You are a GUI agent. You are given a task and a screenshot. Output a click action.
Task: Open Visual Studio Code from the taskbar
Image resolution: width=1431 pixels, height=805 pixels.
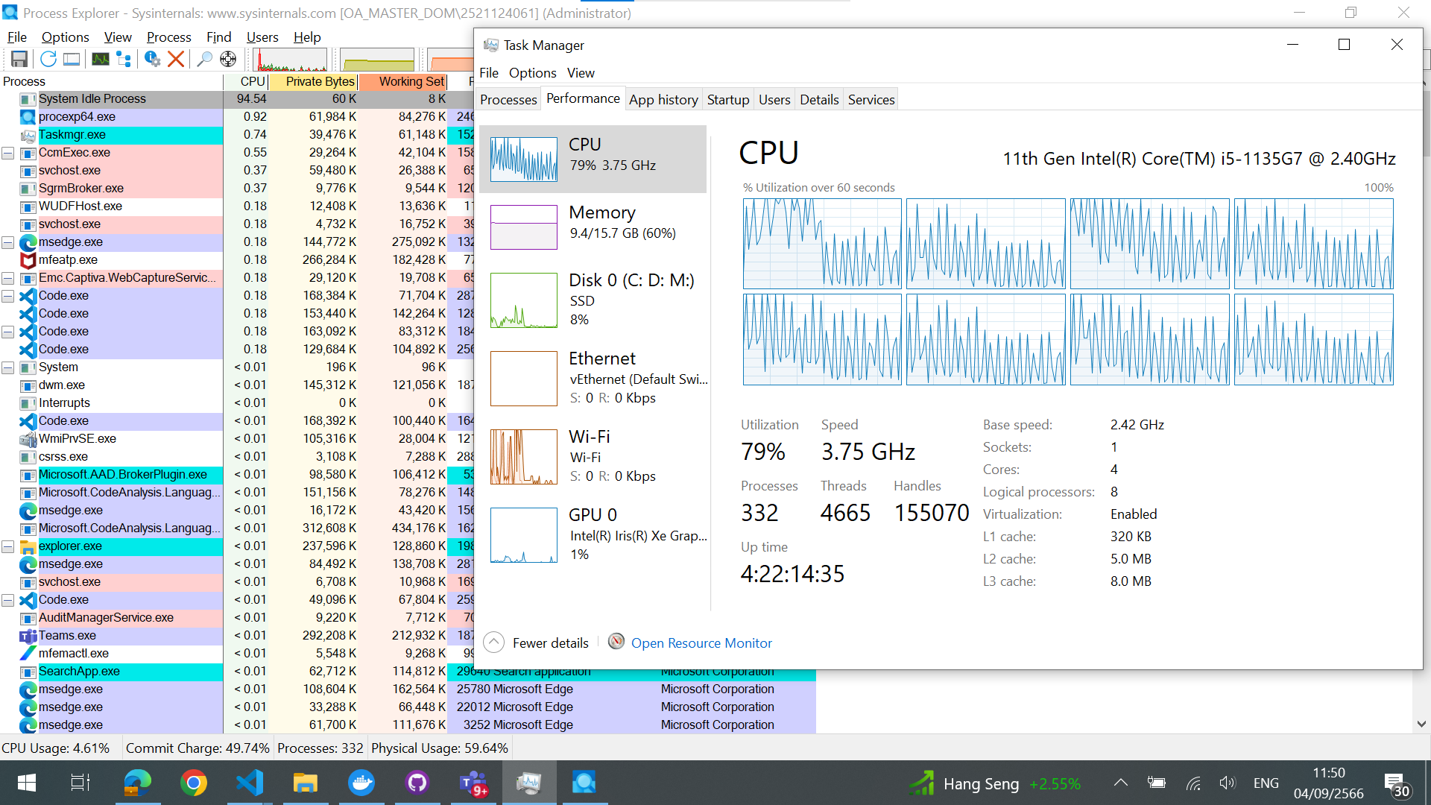250,783
